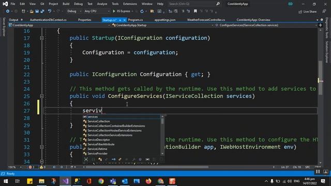Open the Debug configuration dropdown
331x186 pixels.
pos(74,11)
